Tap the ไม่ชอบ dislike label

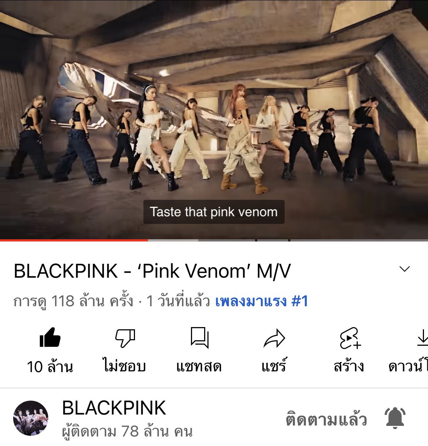coord(124,366)
